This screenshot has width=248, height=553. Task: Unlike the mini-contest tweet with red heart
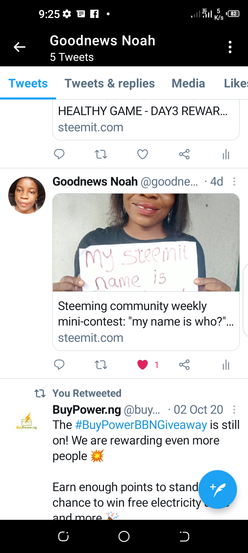click(143, 365)
